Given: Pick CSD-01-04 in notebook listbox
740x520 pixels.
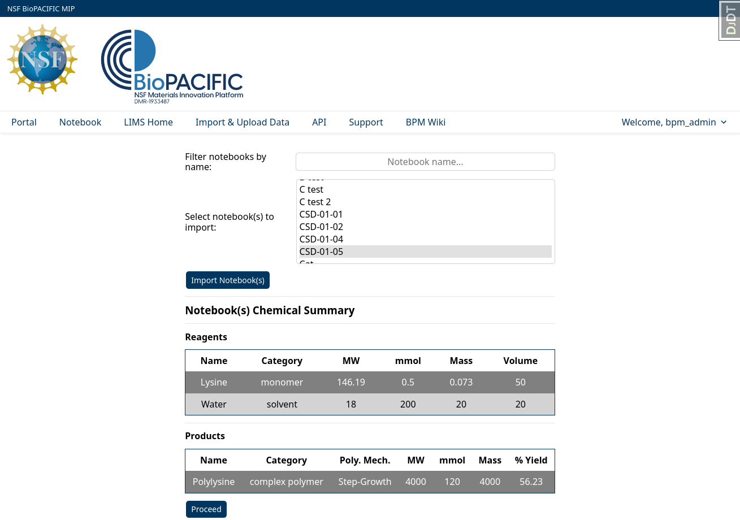Looking at the screenshot, I should pyautogui.click(x=321, y=239).
